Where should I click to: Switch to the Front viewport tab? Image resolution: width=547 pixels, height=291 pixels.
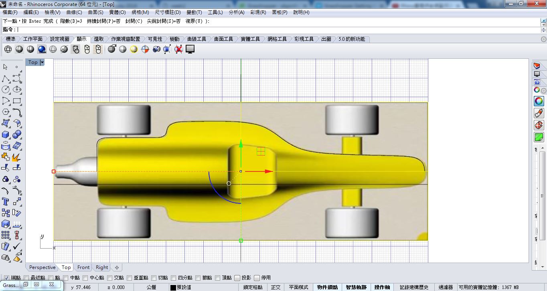(x=83, y=267)
